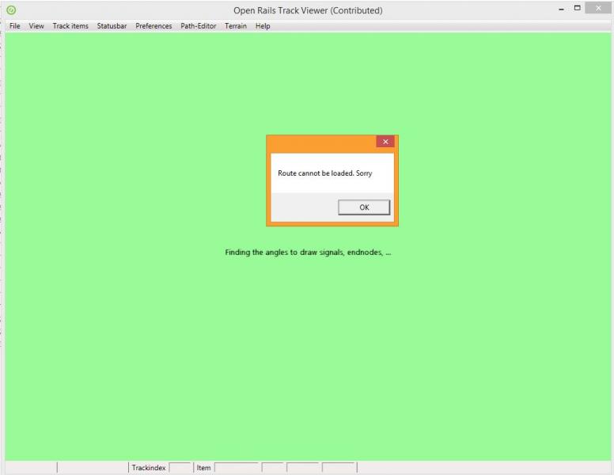
Task: Close the Track Viewer main window
Action: click(598, 8)
